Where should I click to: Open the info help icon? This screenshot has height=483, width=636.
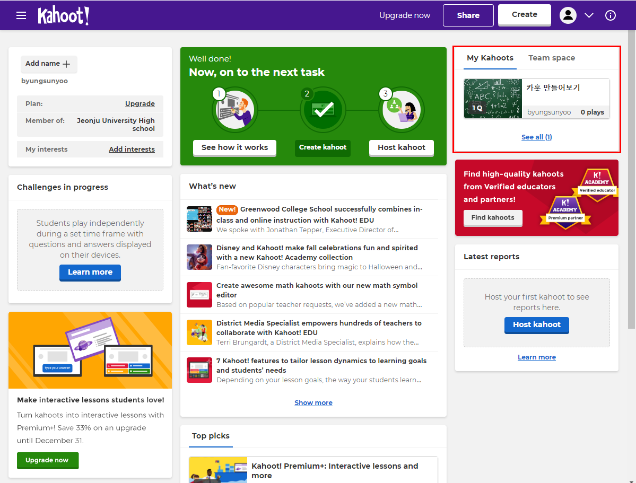tap(610, 15)
